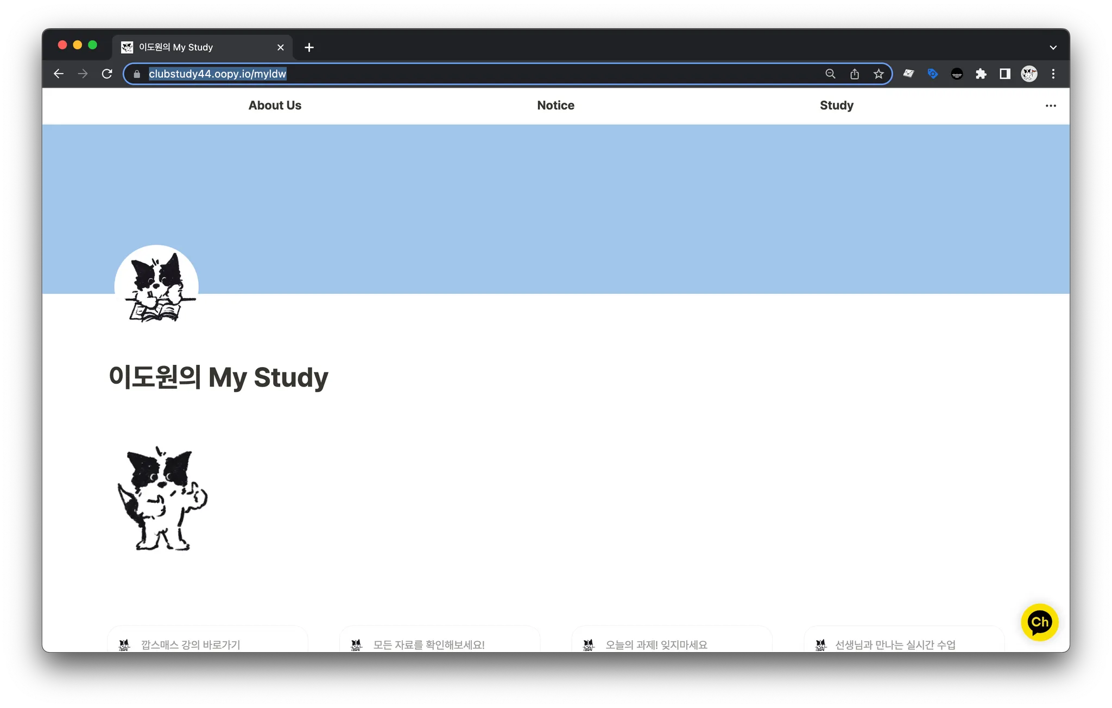Screen dimensions: 1112x708
Task: Reload the current page
Action: 107,74
